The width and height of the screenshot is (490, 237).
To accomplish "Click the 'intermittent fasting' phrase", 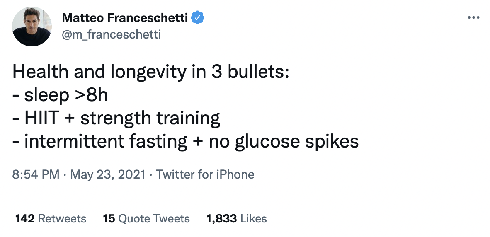I will pos(106,142).
